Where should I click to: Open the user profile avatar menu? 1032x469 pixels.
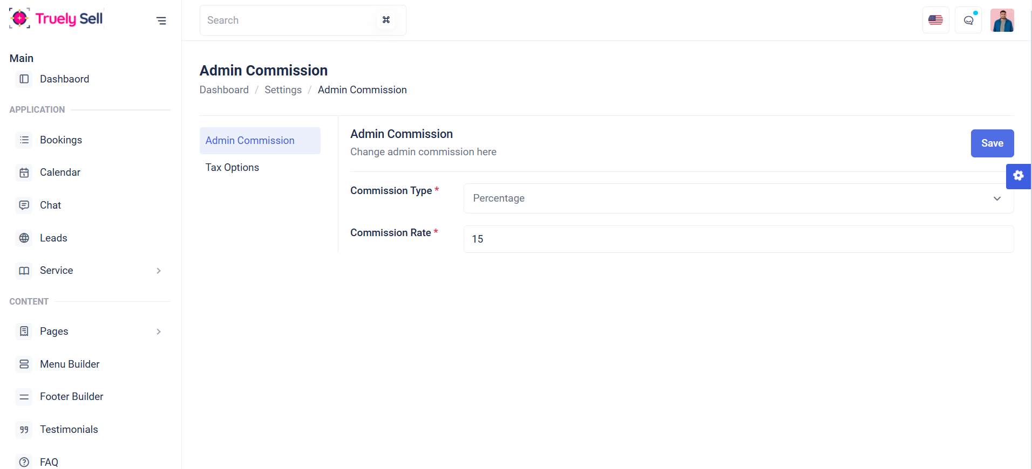point(1002,20)
